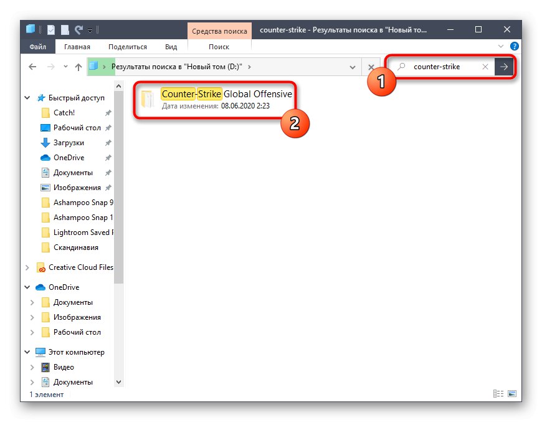Collapse the OneDrive tree node
This screenshot has width=542, height=422.
(27, 287)
